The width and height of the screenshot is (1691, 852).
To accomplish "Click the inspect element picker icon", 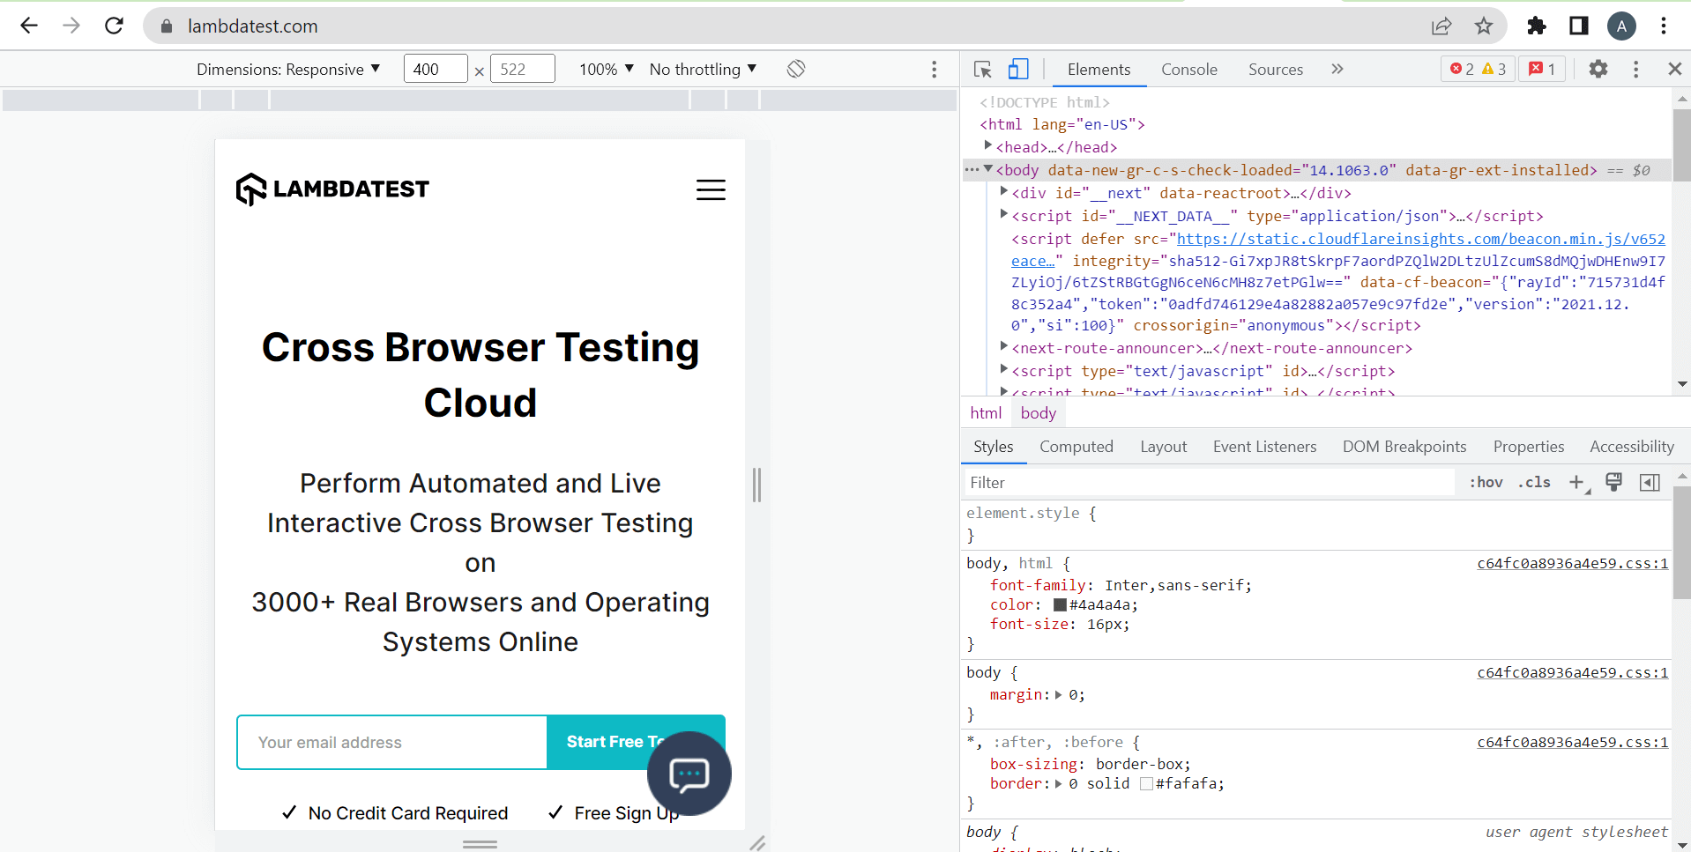I will click(982, 70).
